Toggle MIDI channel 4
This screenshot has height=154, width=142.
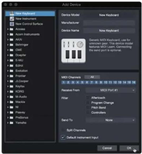click(x=77, y=82)
